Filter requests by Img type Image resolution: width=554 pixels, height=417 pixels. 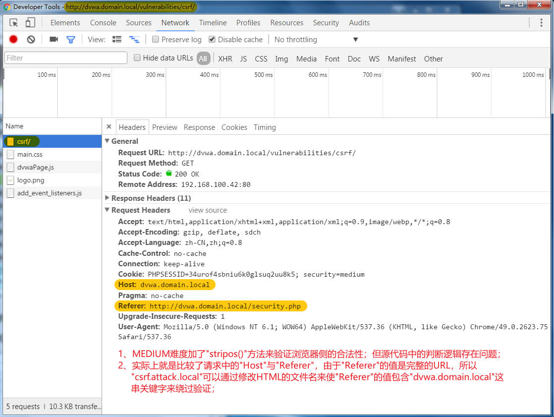pyautogui.click(x=281, y=59)
